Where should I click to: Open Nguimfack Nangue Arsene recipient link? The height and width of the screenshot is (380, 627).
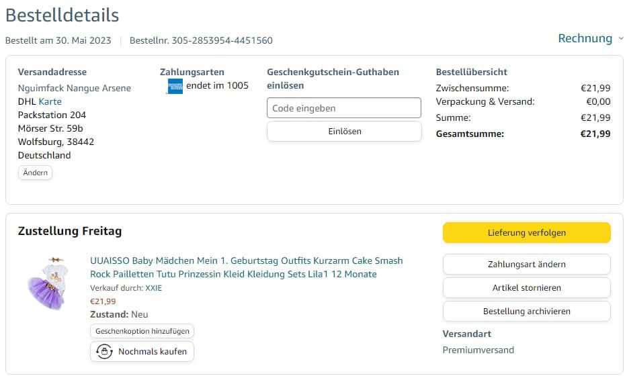point(74,88)
